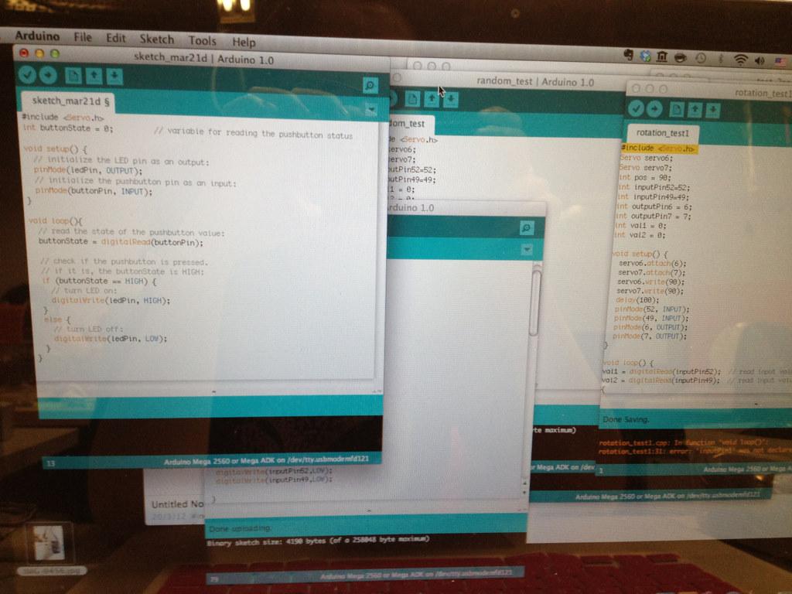Open the Edit menu
Image resolution: width=792 pixels, height=594 pixels.
click(x=116, y=38)
